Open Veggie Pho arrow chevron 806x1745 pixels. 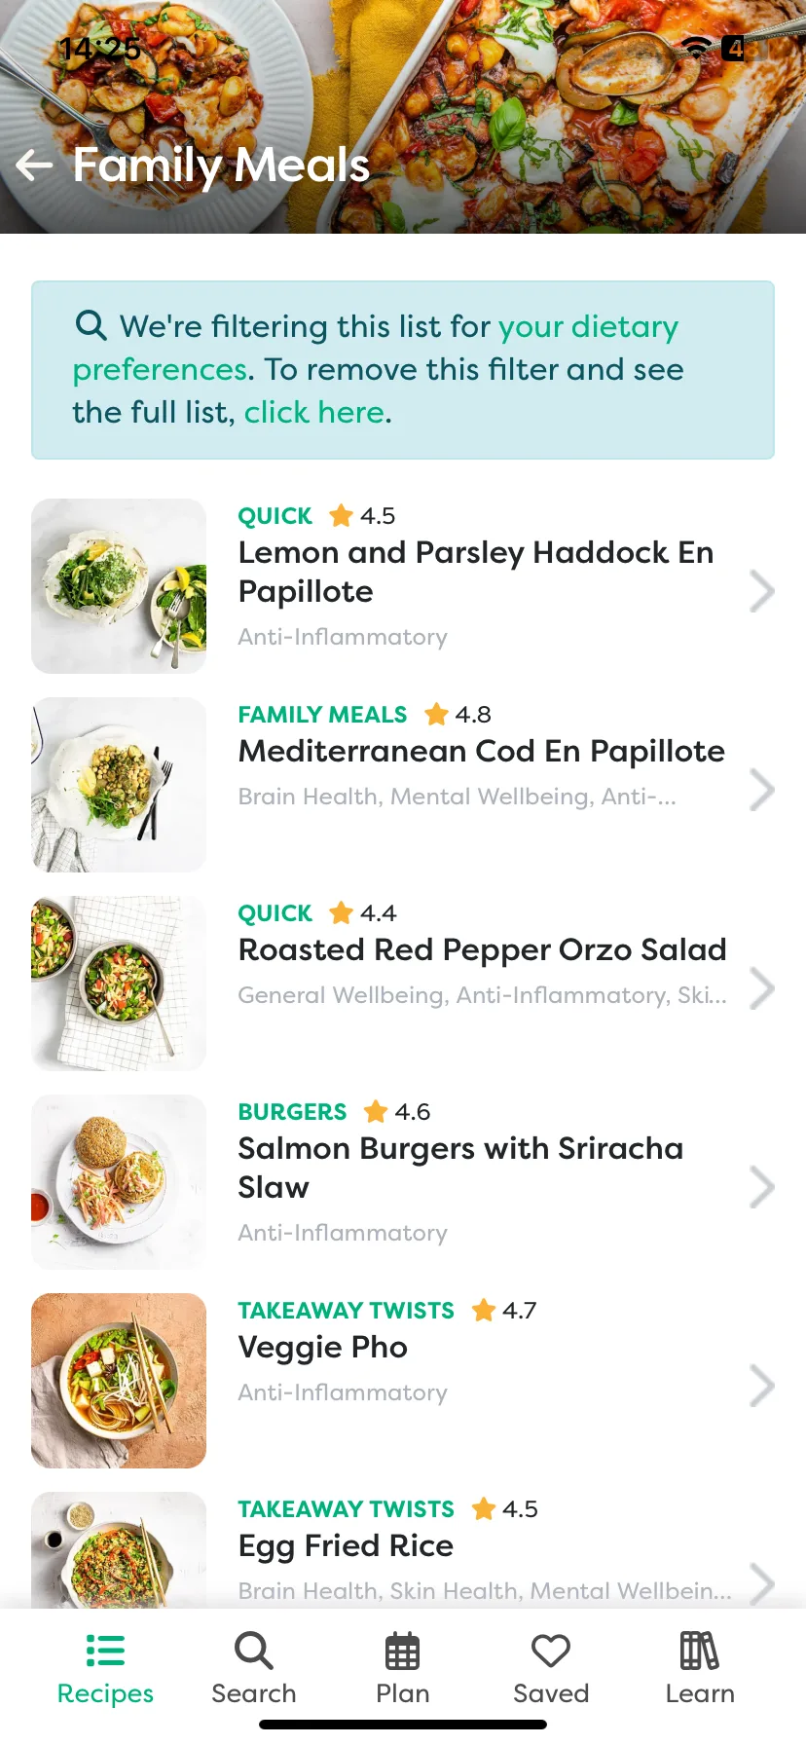tap(762, 1386)
